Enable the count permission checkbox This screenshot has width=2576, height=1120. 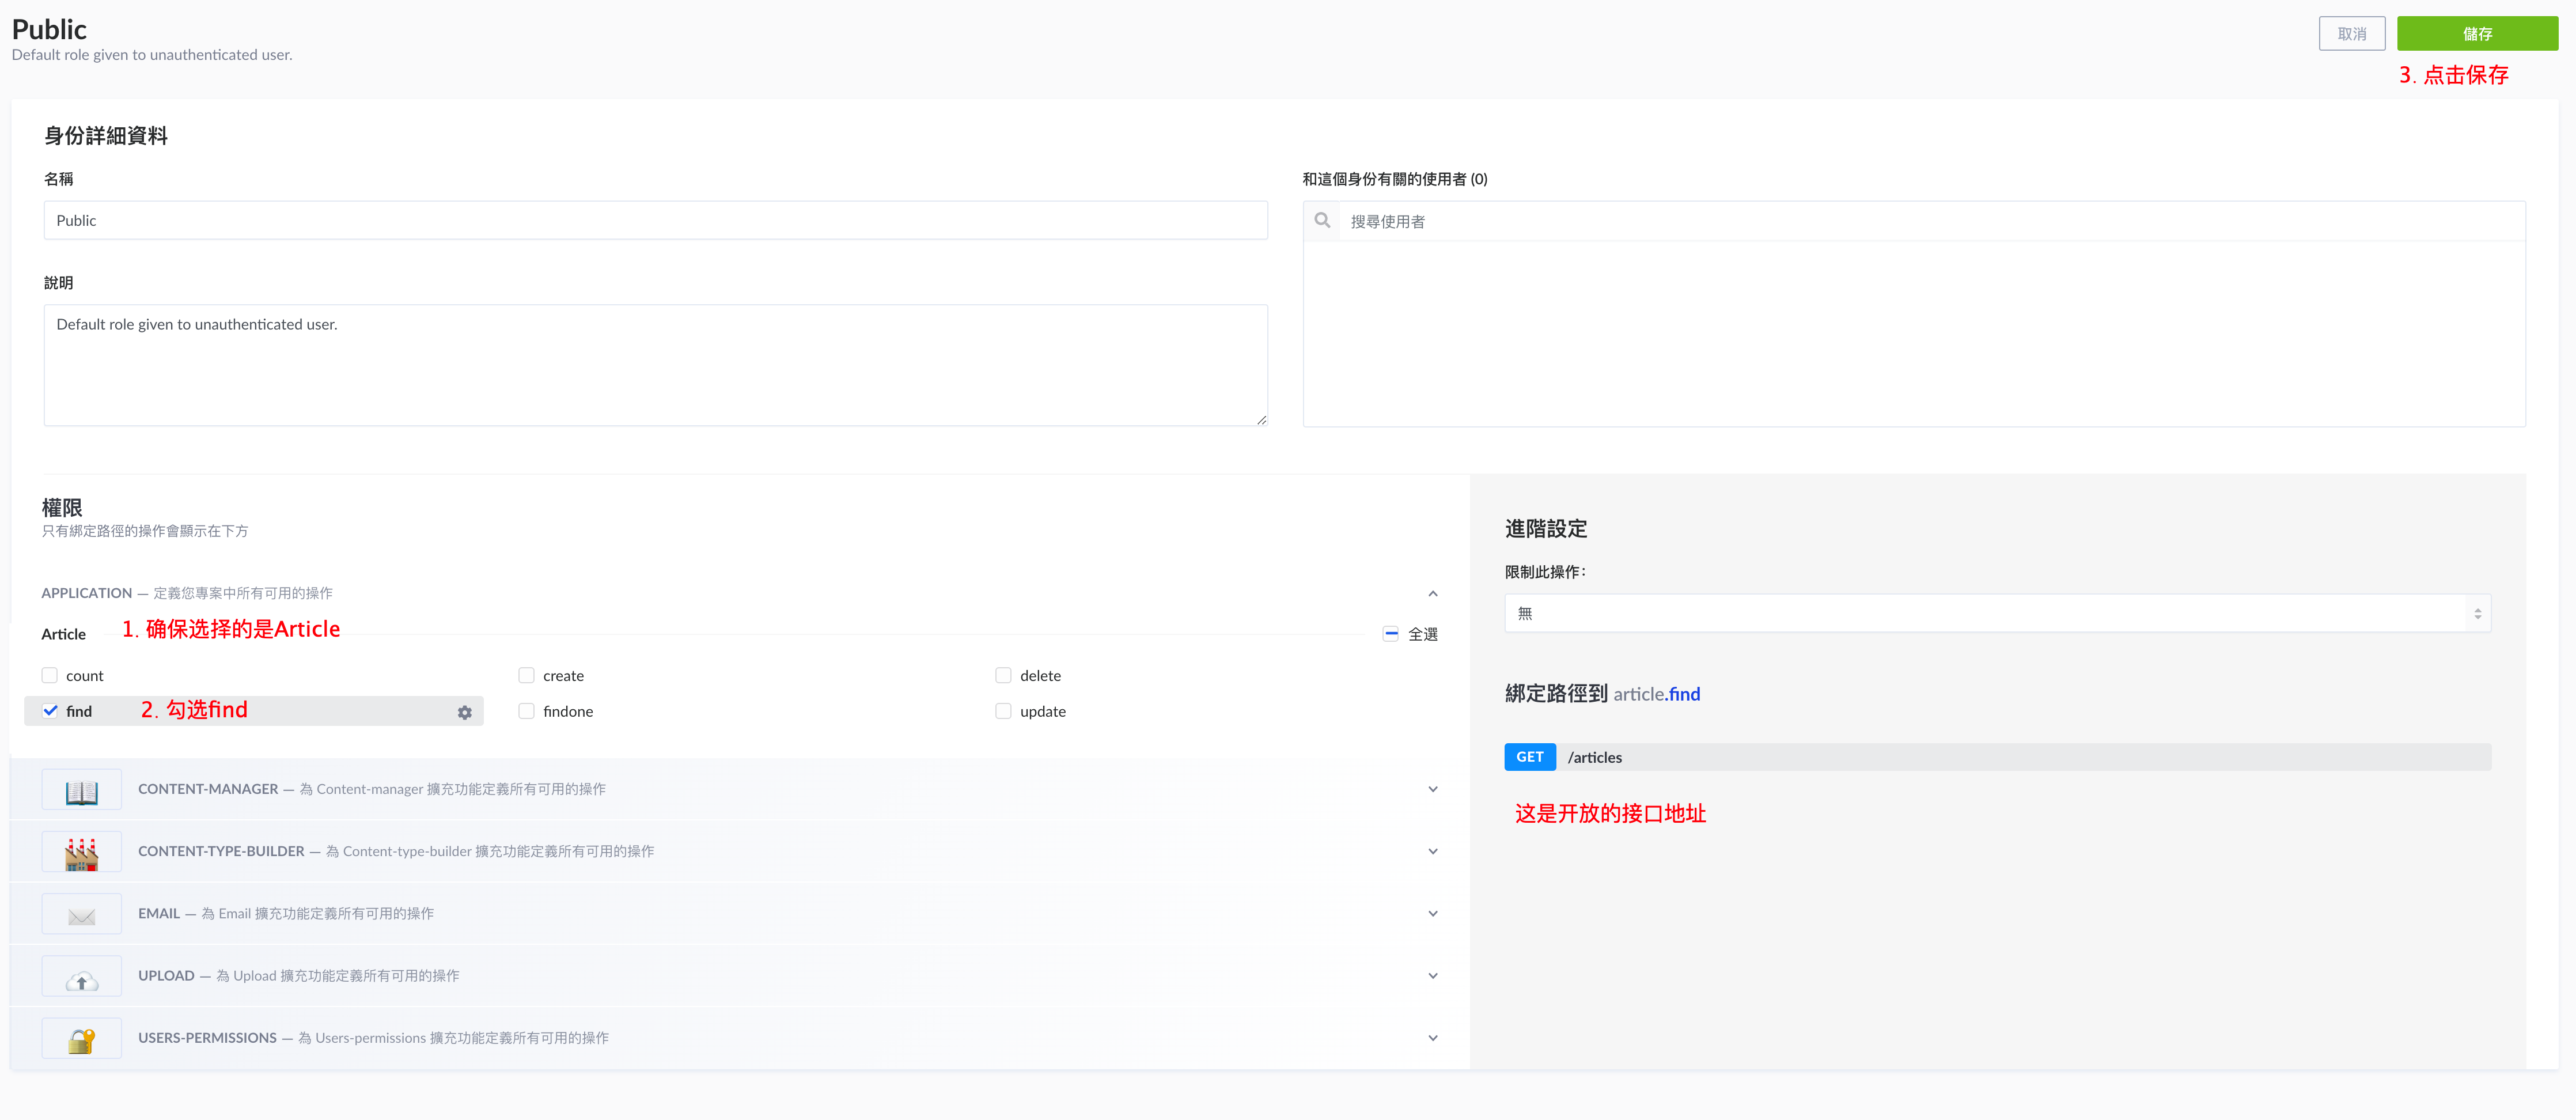point(50,676)
